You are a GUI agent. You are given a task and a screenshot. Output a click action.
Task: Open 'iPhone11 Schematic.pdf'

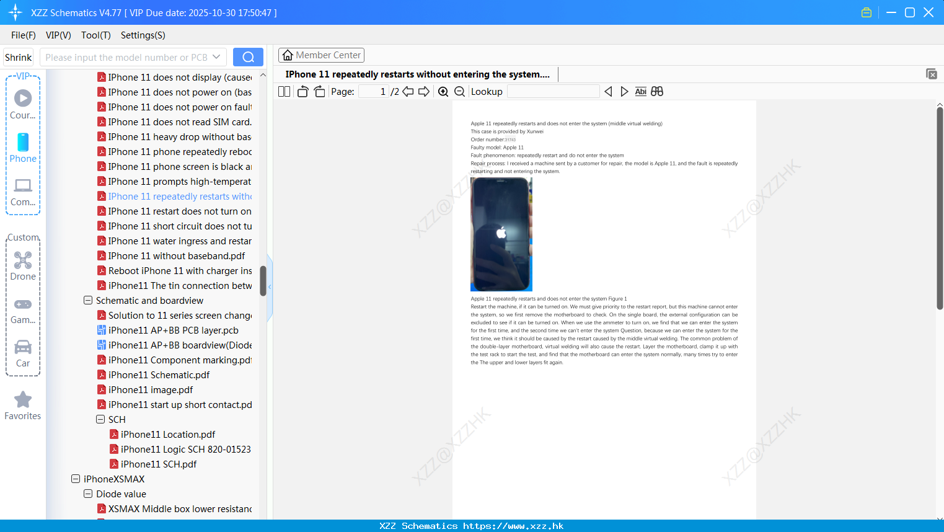pyautogui.click(x=154, y=375)
